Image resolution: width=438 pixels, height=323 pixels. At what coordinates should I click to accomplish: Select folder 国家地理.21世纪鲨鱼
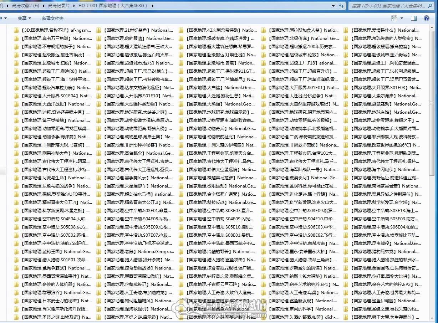[134, 30]
